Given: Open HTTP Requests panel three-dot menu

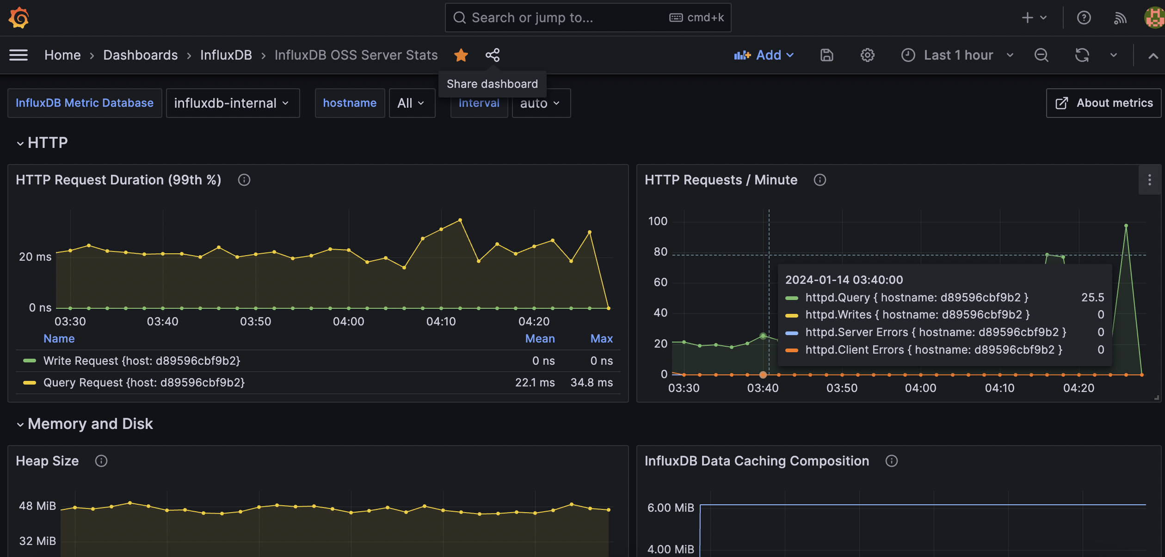Looking at the screenshot, I should (x=1149, y=180).
